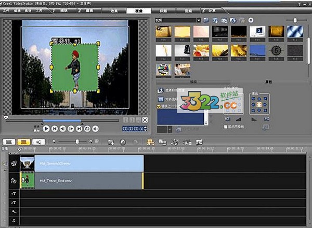The image size is (312, 228).
Task: Switch to the audio view icon
Action: pyautogui.click(x=37, y=142)
